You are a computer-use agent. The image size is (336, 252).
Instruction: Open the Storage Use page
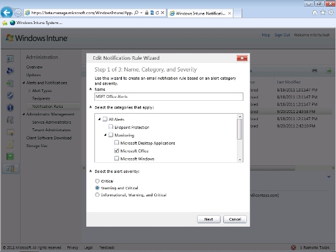[36, 146]
